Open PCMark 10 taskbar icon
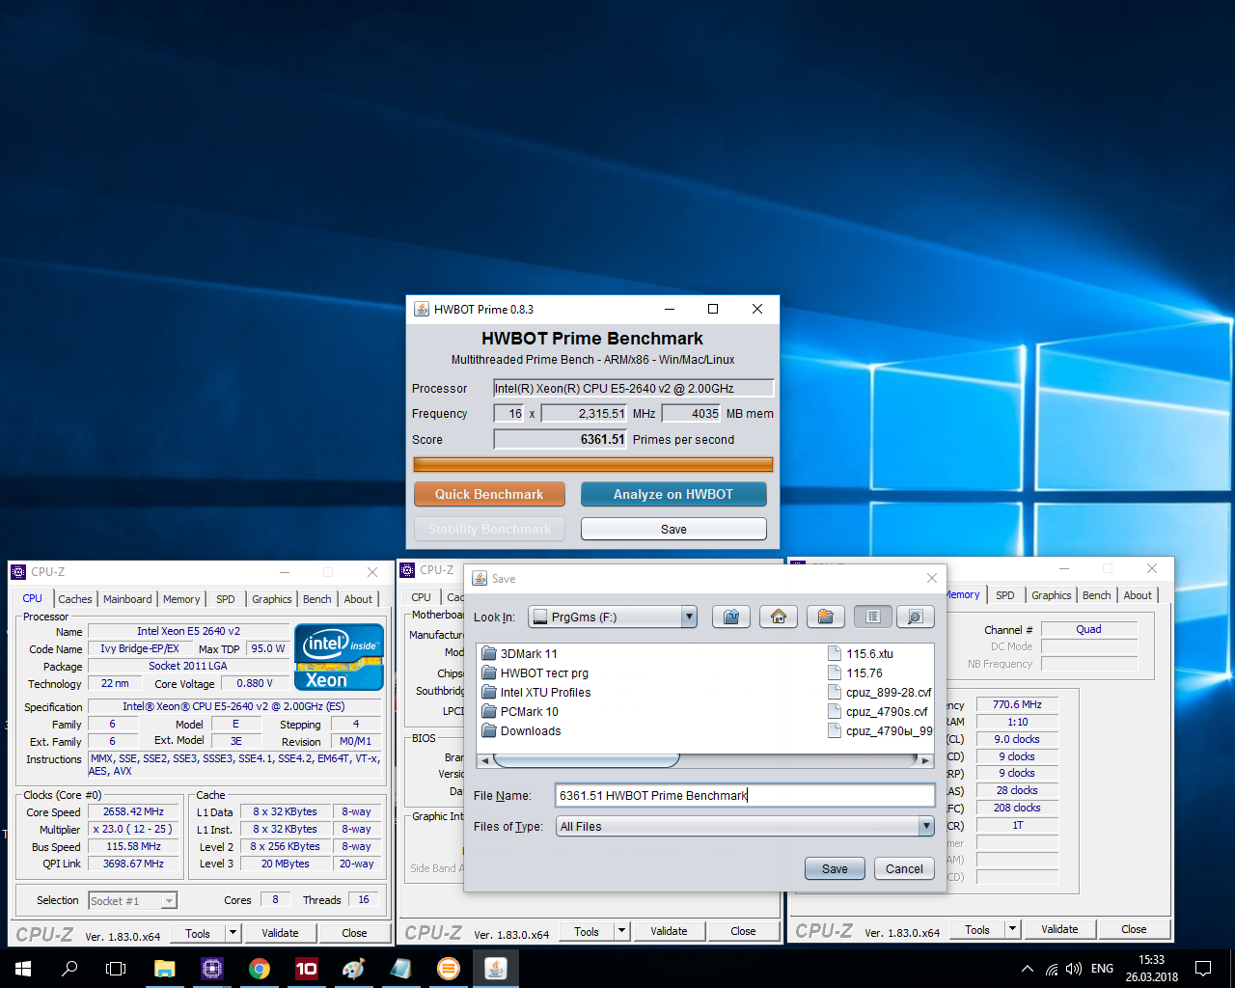The height and width of the screenshot is (988, 1235). [307, 969]
